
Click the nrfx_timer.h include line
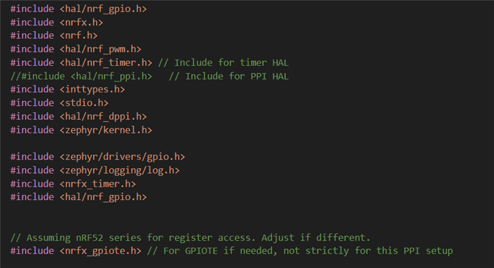click(x=73, y=184)
